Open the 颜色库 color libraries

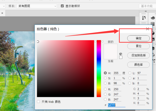(x=138, y=65)
